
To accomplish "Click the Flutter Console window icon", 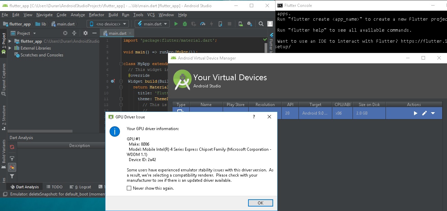I will tap(280, 5).
